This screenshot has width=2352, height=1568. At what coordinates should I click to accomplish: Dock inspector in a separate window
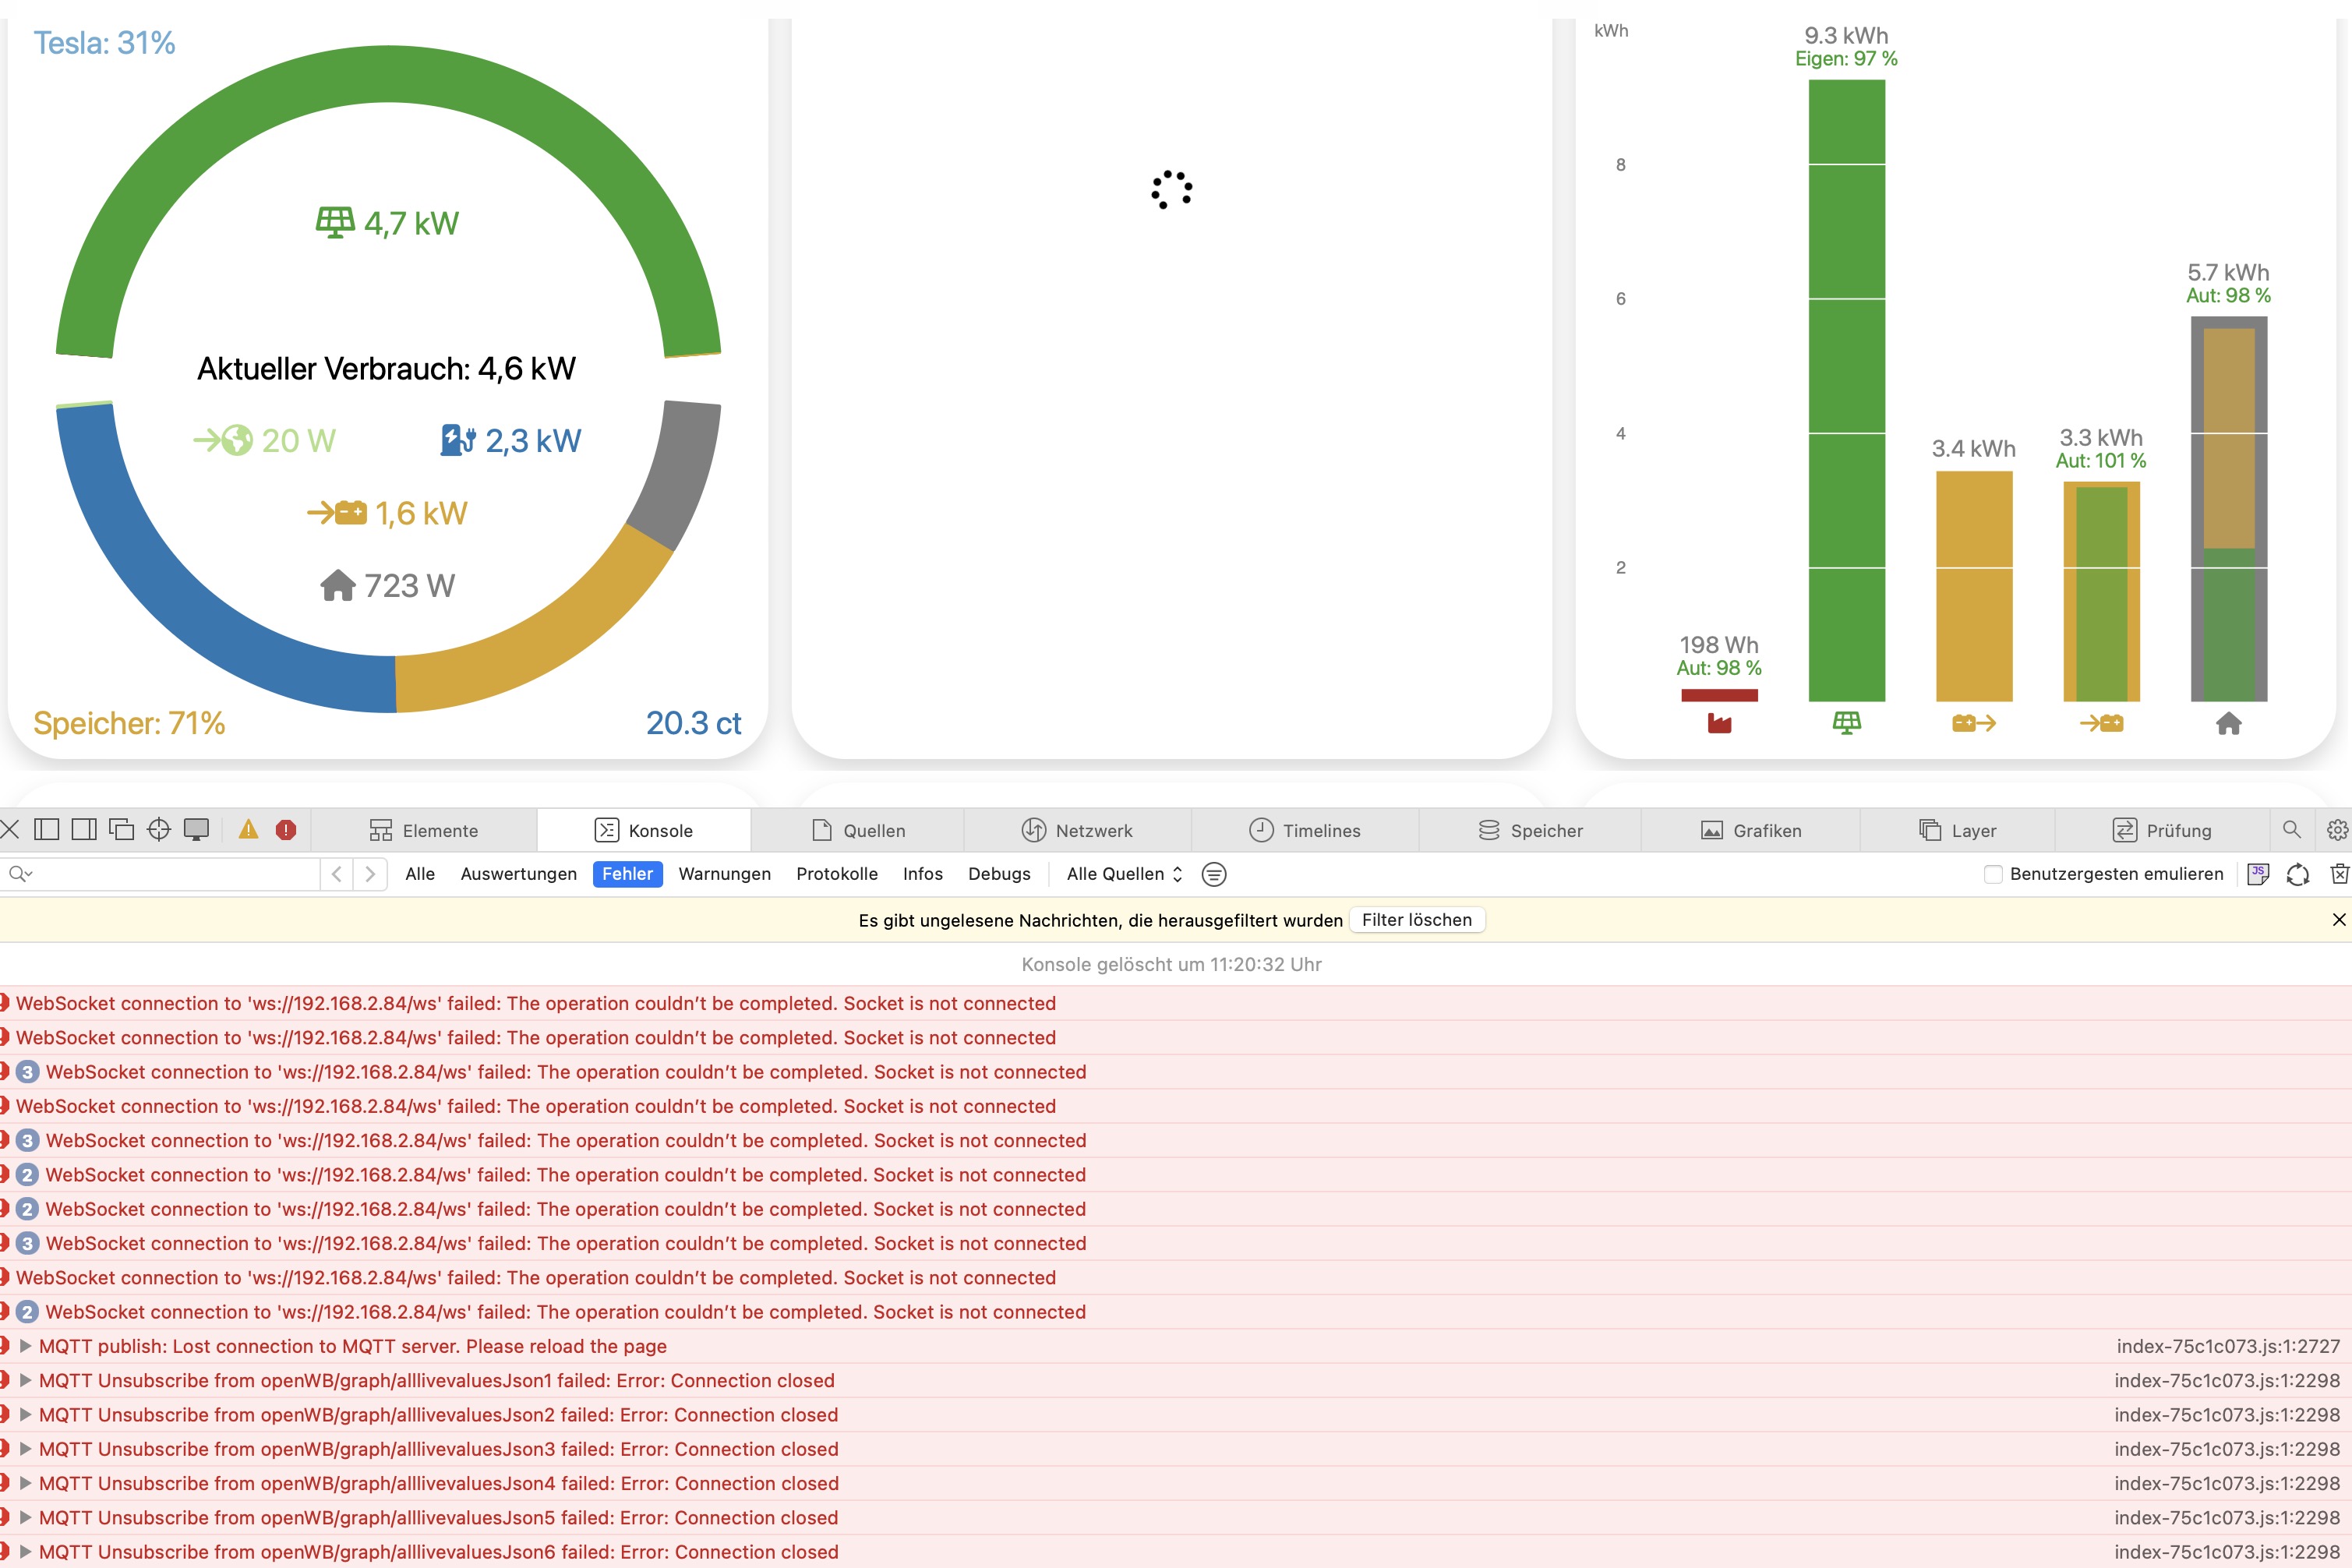click(122, 829)
